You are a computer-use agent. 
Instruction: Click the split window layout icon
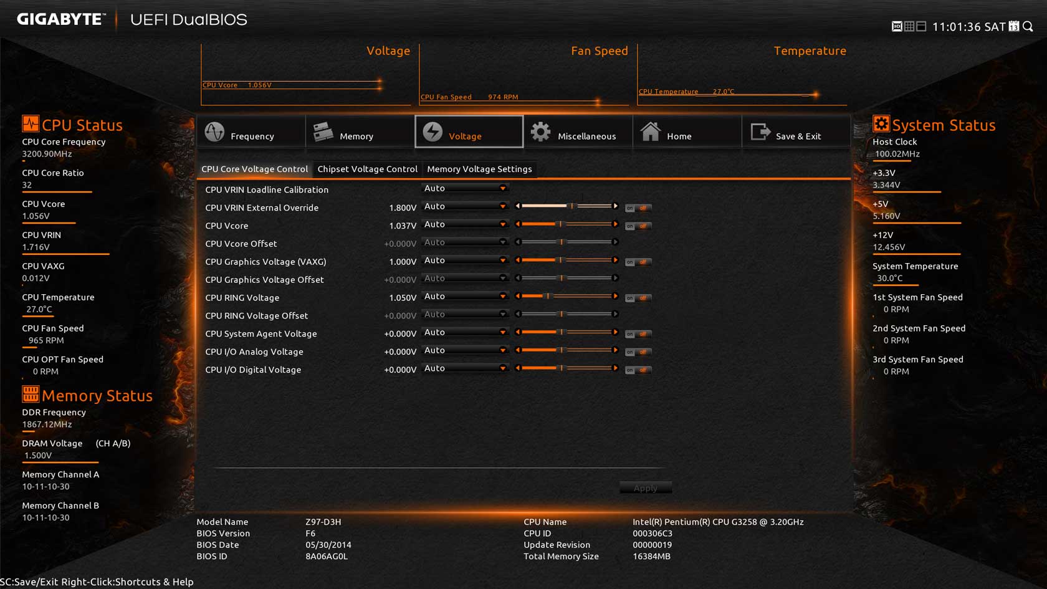pyautogui.click(x=921, y=26)
